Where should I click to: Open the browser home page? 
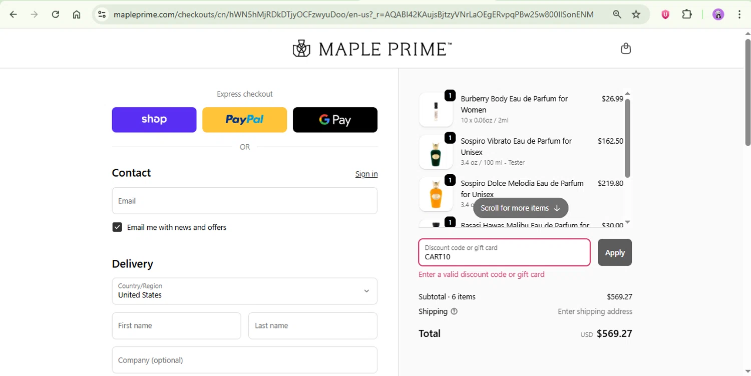[77, 15]
